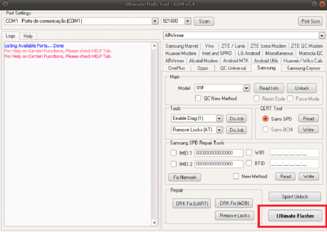This screenshot has width=327, height=232.
Task: Click Do Job next to Remove Locks (AT)
Action: (x=237, y=130)
